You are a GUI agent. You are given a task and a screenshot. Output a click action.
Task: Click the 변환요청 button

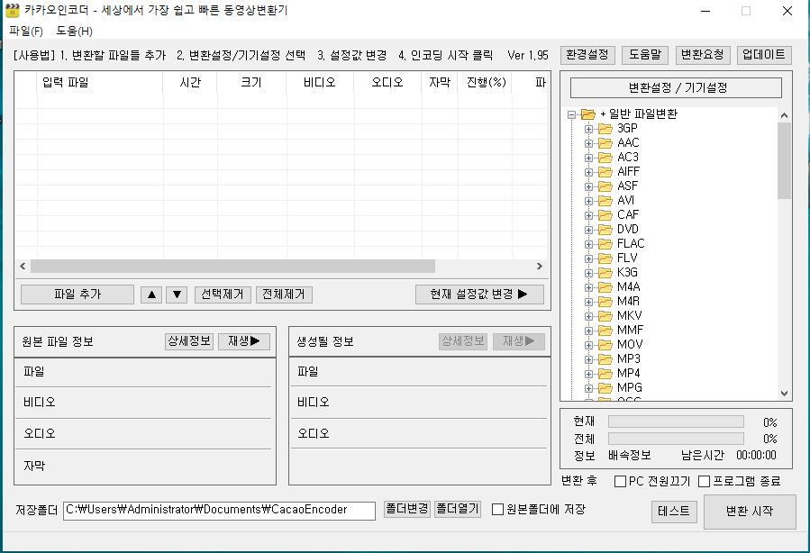coord(703,55)
